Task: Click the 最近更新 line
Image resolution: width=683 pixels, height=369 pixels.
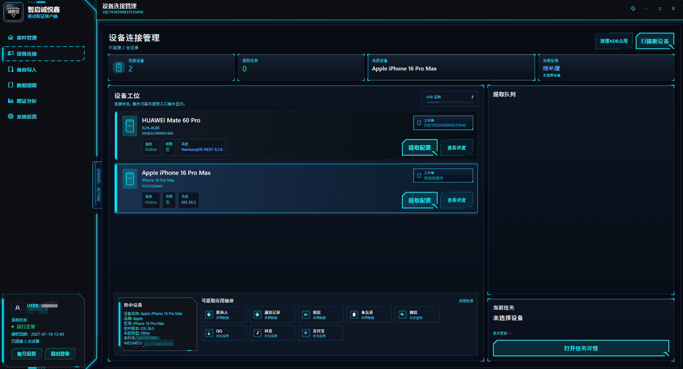Action: point(502,333)
